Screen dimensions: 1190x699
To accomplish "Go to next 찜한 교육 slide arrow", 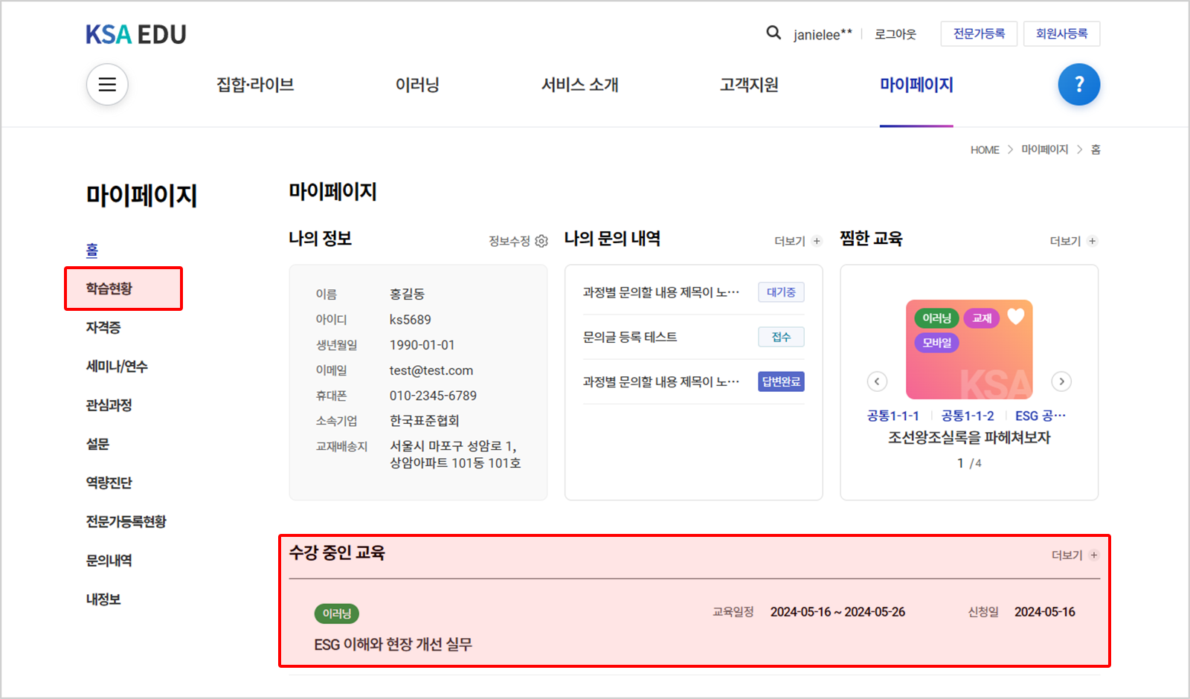I will pos(1061,381).
